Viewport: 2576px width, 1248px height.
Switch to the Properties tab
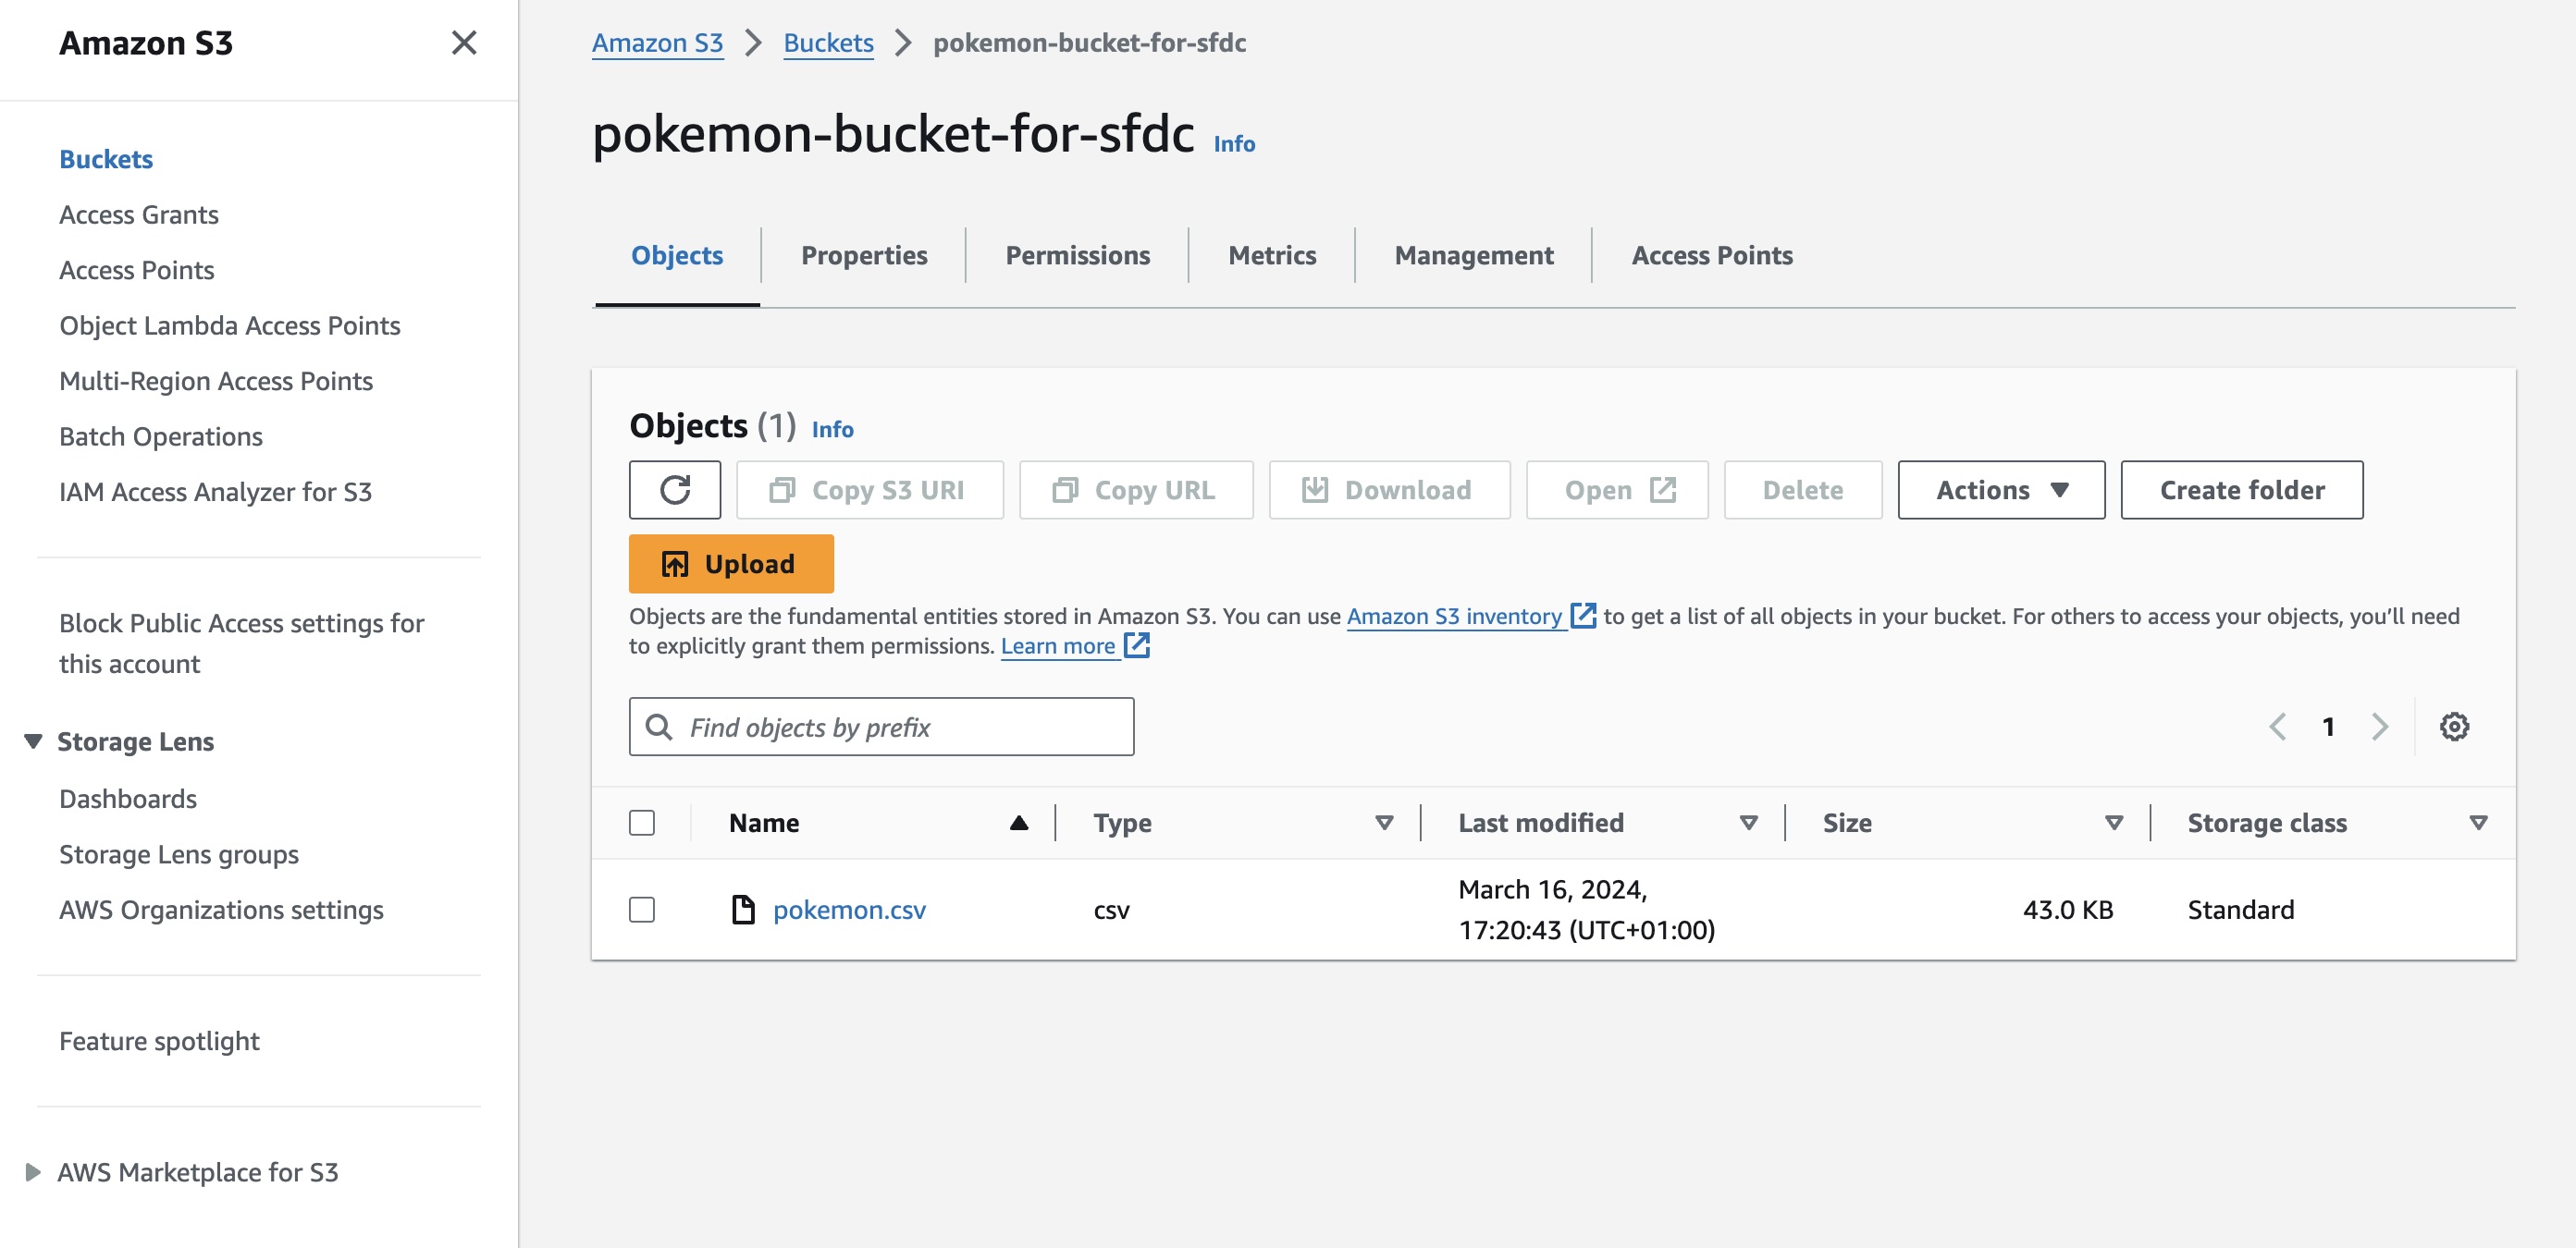tap(864, 256)
